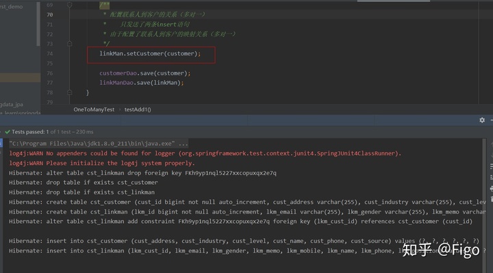Click line number 76 in the gutter
Image resolution: width=493 pixels, height=273 pixels.
(x=50, y=73)
